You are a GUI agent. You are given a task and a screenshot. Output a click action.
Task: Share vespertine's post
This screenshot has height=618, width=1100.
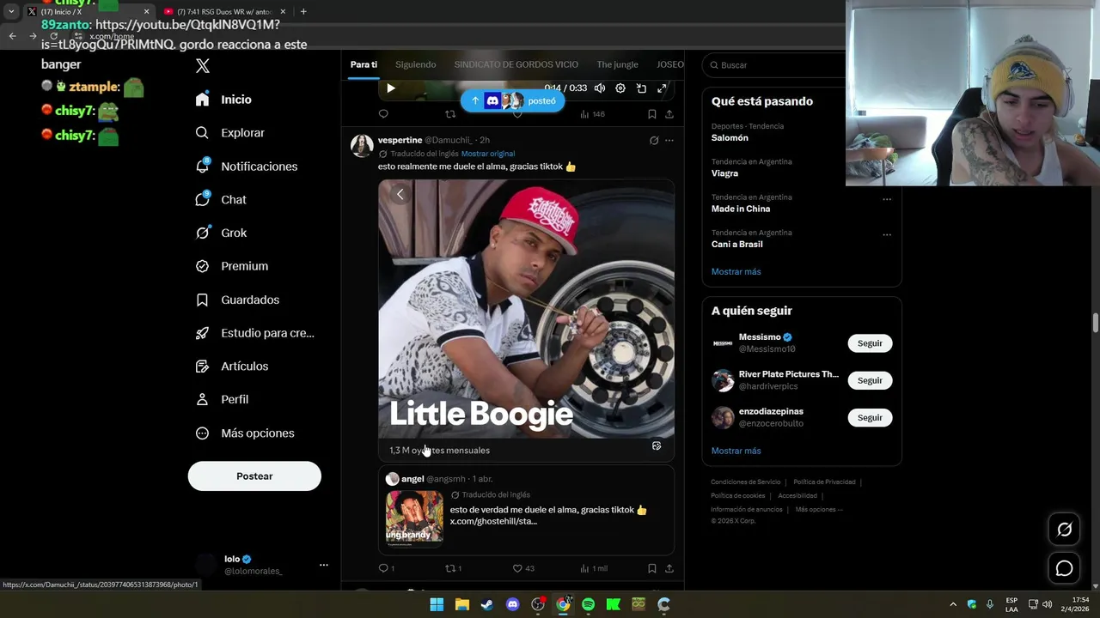pyautogui.click(x=669, y=568)
